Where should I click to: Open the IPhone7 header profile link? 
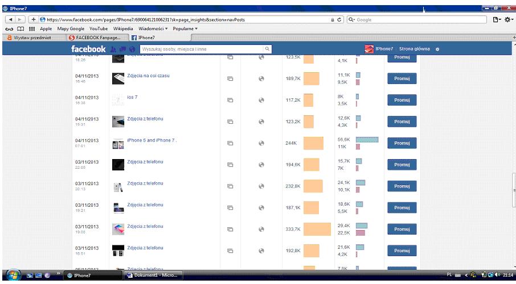pos(384,49)
